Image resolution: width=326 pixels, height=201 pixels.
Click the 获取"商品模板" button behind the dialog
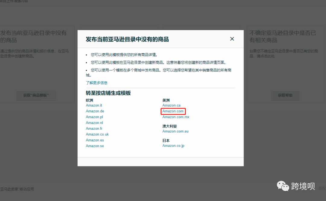coord(36,95)
